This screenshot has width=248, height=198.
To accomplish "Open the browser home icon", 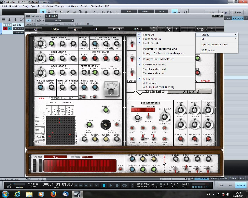I will [192, 179].
